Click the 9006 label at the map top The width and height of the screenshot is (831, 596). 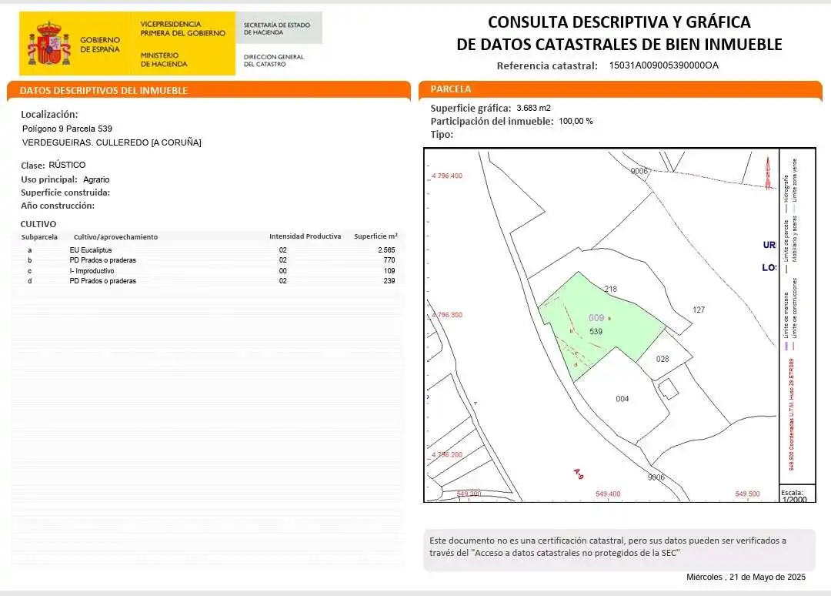639,171
